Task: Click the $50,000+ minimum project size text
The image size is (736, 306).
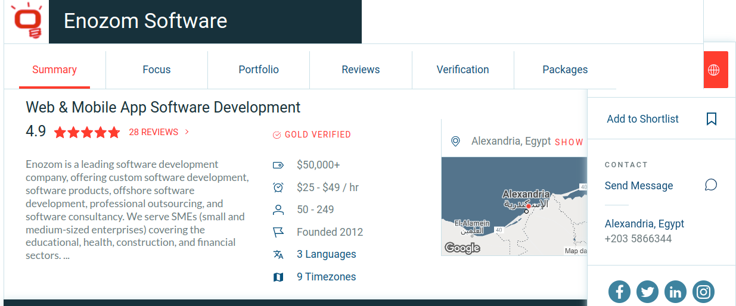Action: 318,165
